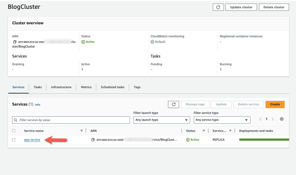This screenshot has width=296, height=175.
Task: Refresh the Services list
Action: pos(174,104)
